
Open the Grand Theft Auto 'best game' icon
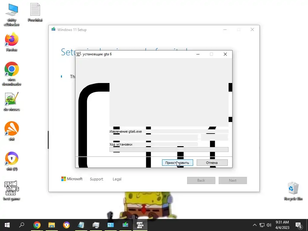12,190
